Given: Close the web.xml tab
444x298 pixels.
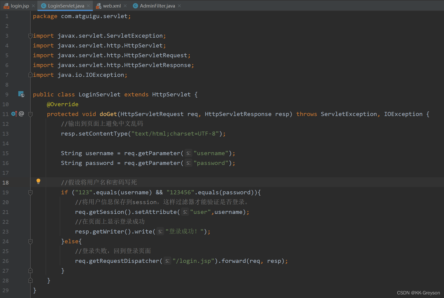Looking at the screenshot, I should tap(125, 6).
